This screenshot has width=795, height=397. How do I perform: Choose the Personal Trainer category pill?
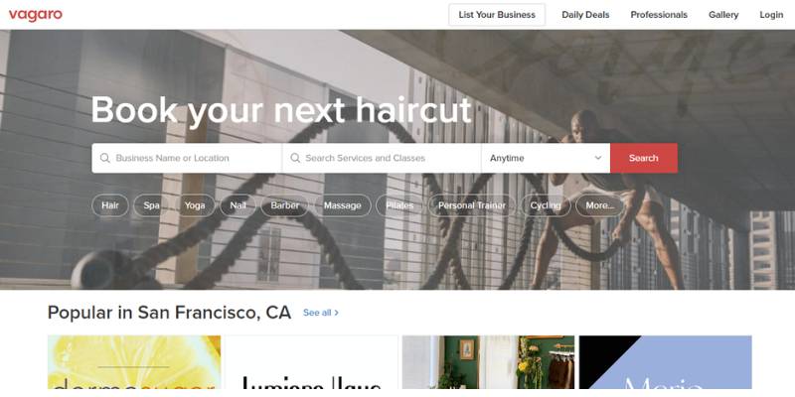471,205
